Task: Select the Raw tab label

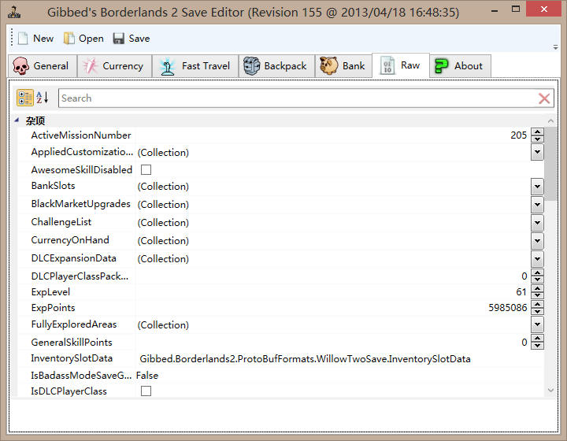Action: click(410, 65)
